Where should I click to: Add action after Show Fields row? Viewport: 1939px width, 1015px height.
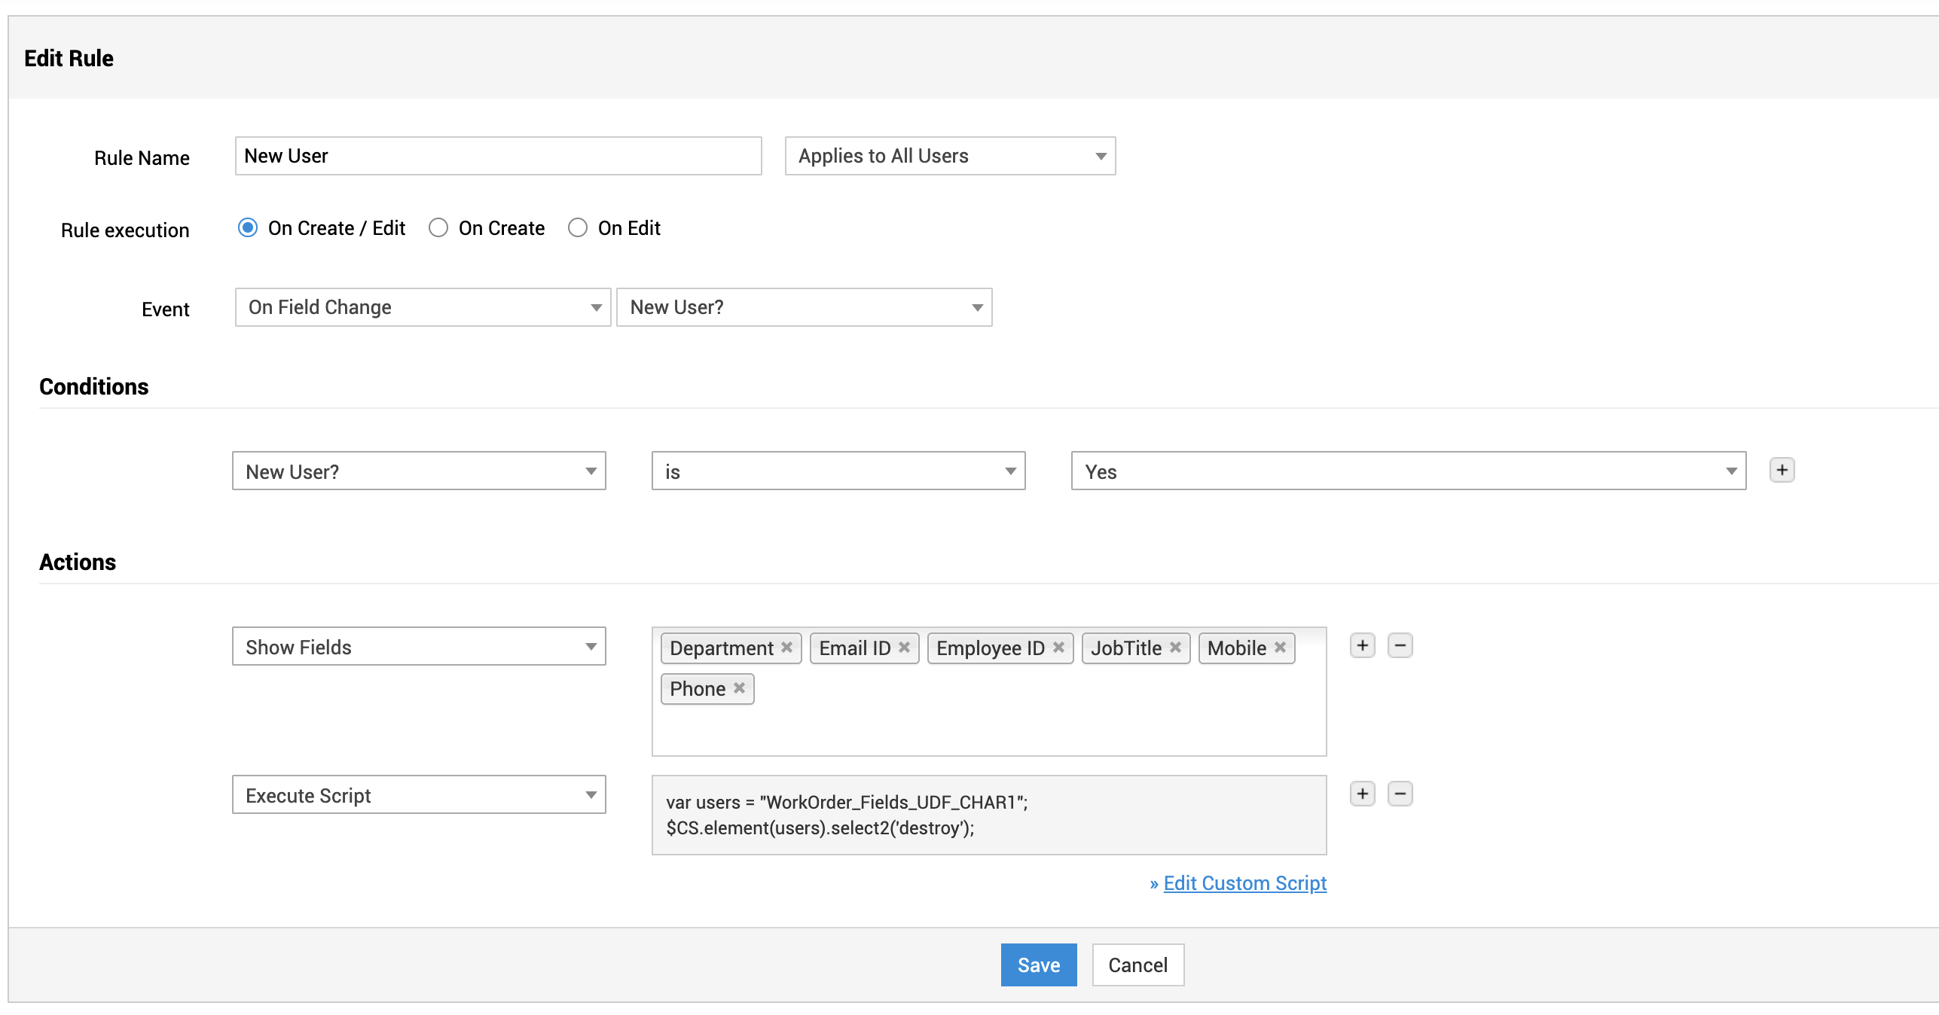[1362, 646]
